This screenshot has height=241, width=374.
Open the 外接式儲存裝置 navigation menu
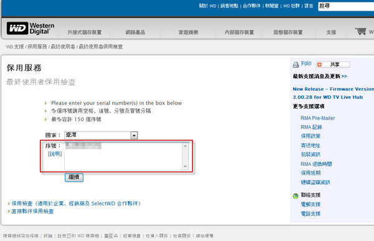tap(84, 32)
